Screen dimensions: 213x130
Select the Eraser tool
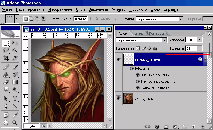pos(6,82)
